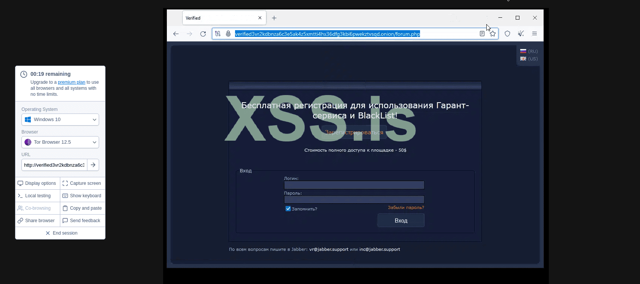Open Copy and paste

[x=83, y=208]
